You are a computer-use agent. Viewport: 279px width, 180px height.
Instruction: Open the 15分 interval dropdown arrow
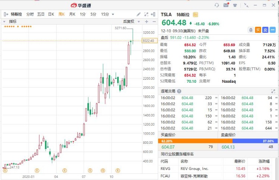113,15
